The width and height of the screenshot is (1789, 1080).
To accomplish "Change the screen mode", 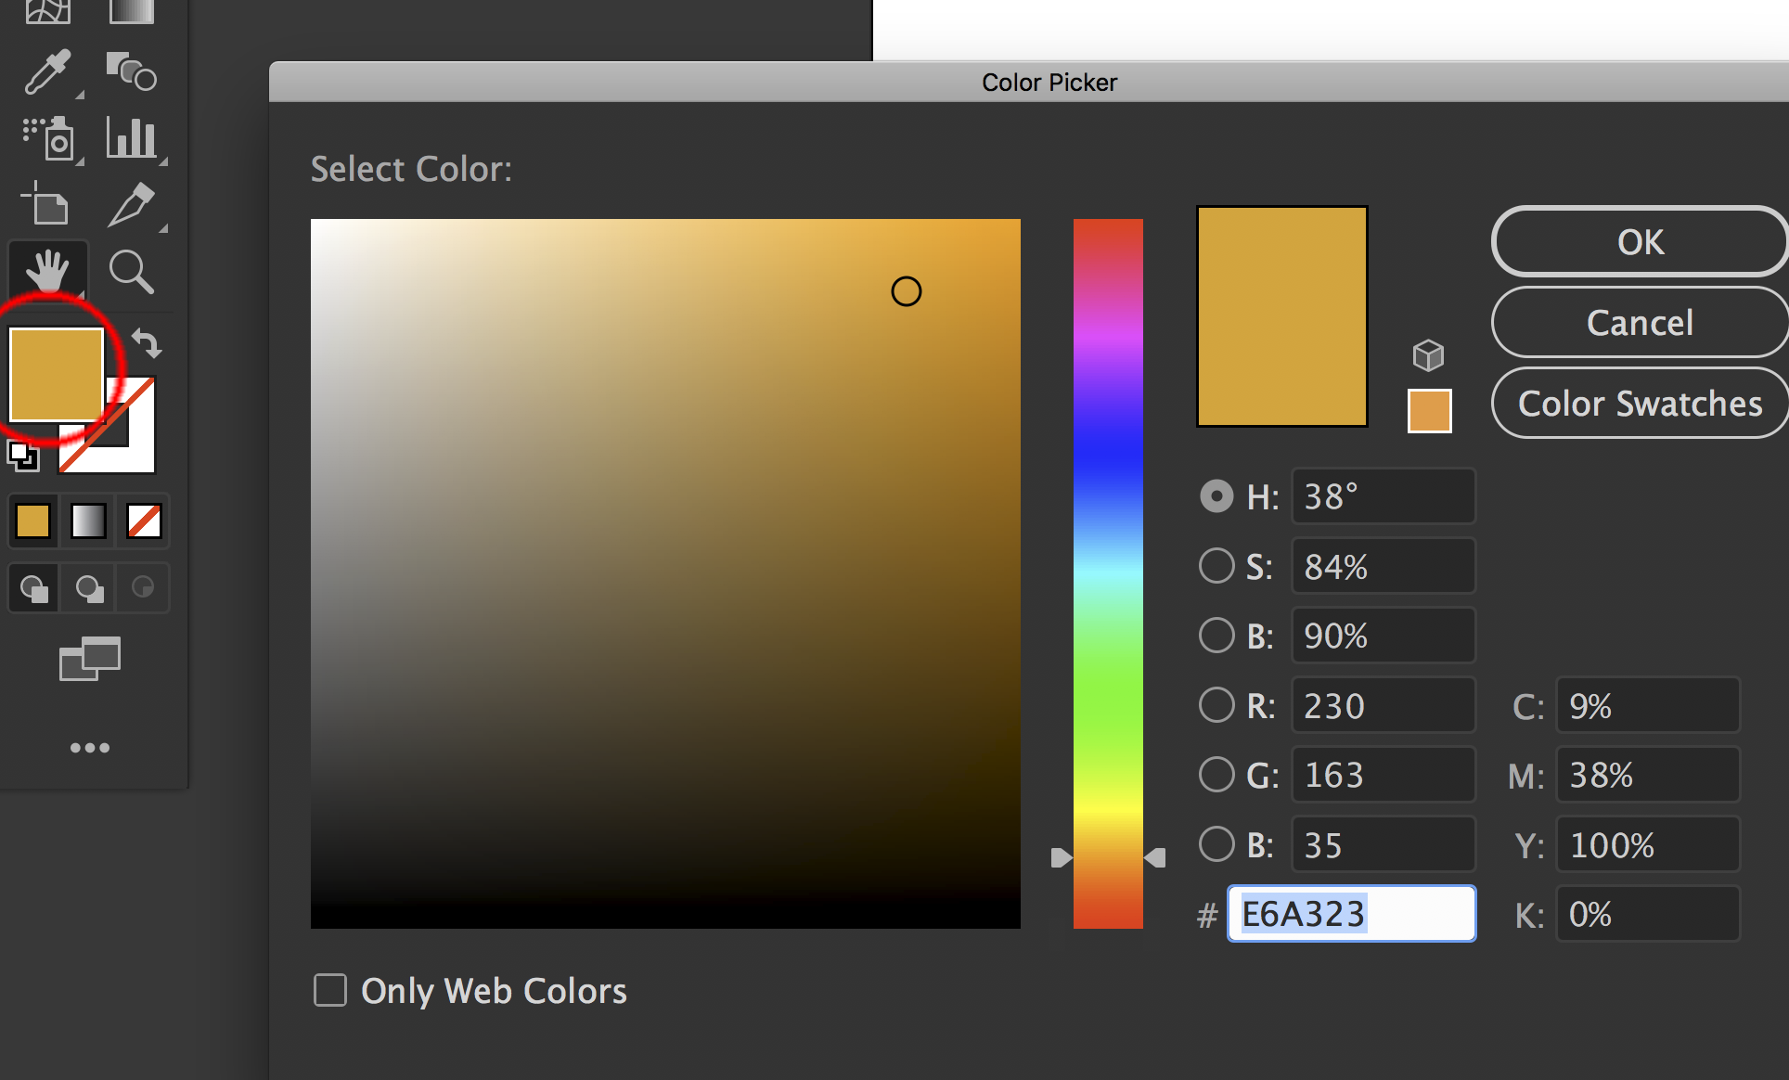I will (x=89, y=659).
